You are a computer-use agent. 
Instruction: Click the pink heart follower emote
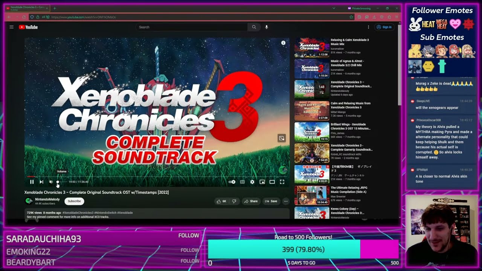[x=455, y=24]
